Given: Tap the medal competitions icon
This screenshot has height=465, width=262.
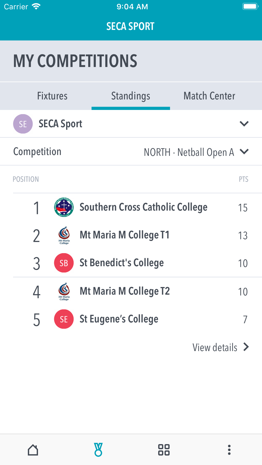Looking at the screenshot, I should click(x=98, y=450).
